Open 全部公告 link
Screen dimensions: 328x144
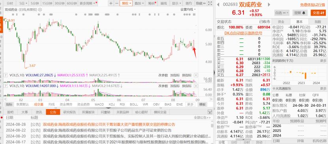202,118
